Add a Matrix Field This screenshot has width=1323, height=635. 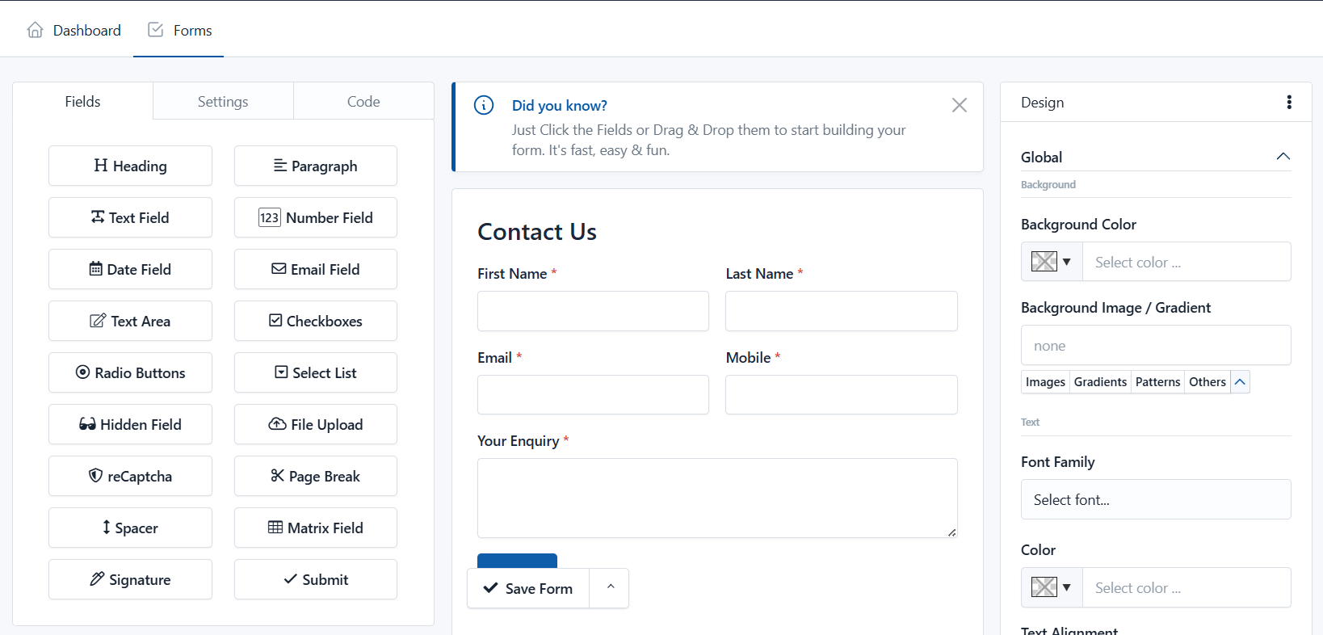pyautogui.click(x=316, y=528)
